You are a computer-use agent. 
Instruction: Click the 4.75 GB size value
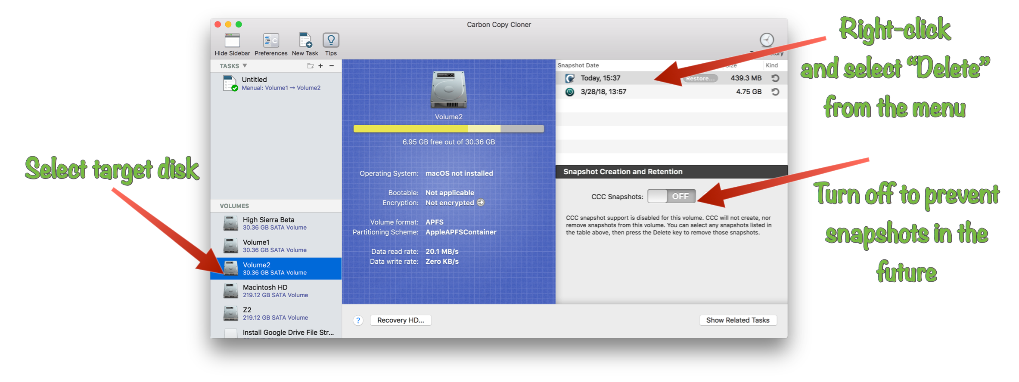click(x=749, y=92)
